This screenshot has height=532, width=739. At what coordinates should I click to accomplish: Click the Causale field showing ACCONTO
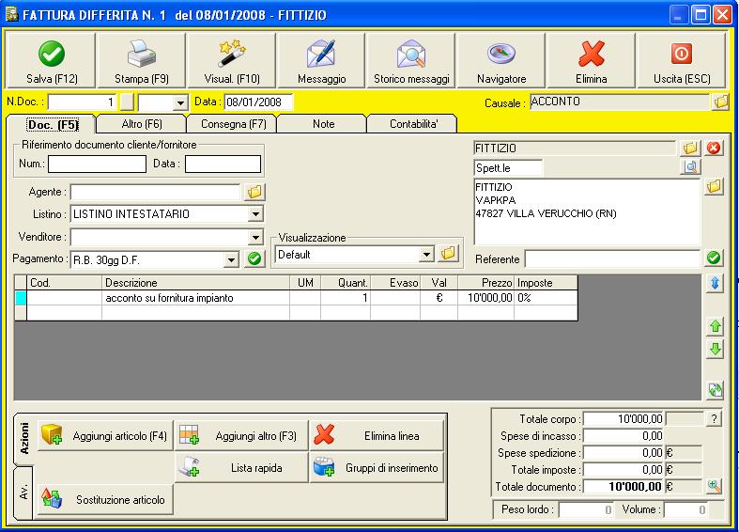coord(620,102)
